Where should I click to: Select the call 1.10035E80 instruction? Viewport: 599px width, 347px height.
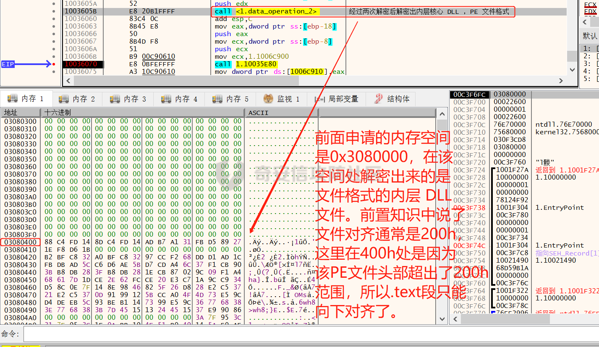[x=246, y=64]
